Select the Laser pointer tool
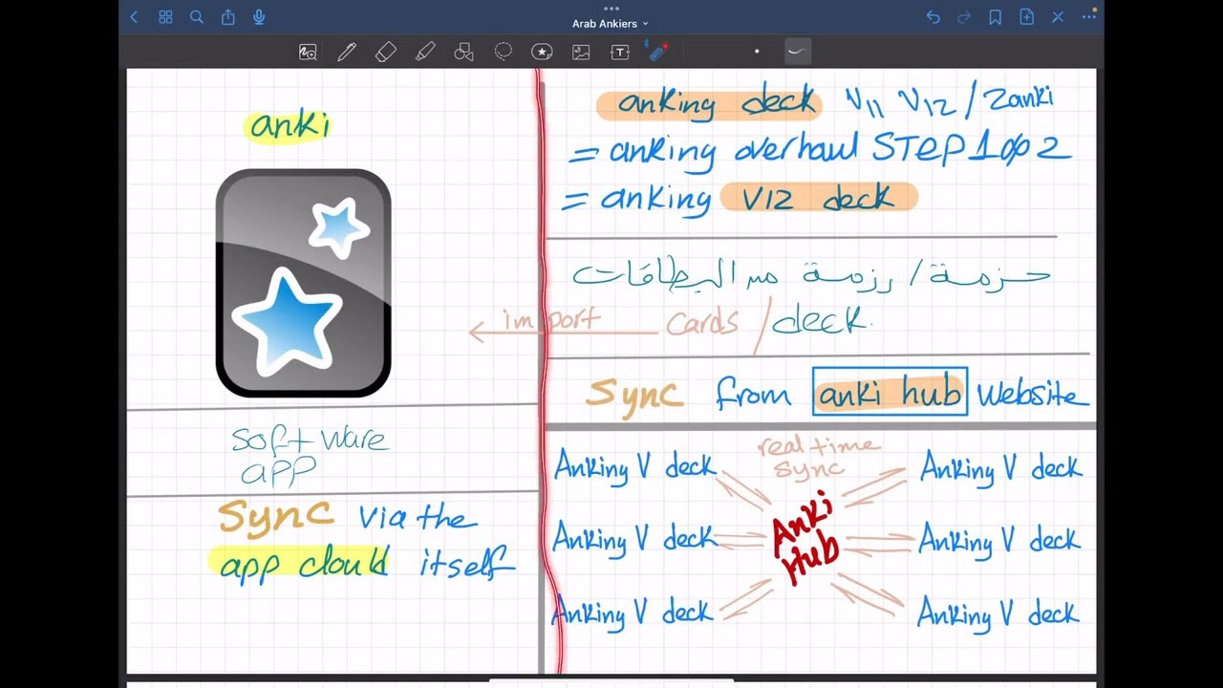This screenshot has height=688, width=1223. click(x=657, y=52)
